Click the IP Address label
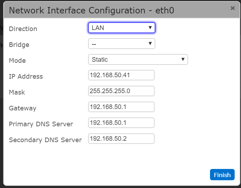 click(26, 77)
